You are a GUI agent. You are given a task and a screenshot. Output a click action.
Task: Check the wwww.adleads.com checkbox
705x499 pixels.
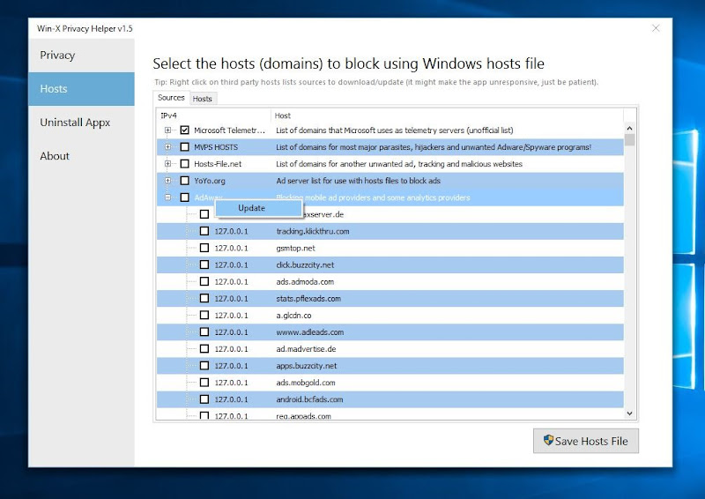click(x=204, y=332)
